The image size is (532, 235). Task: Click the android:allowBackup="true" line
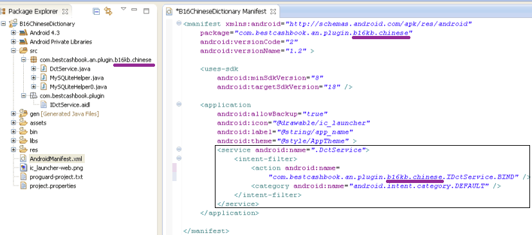pyautogui.click(x=272, y=114)
